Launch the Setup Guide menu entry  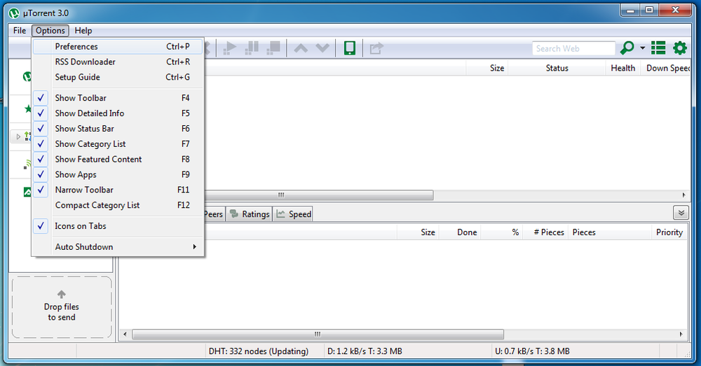[x=118, y=77]
